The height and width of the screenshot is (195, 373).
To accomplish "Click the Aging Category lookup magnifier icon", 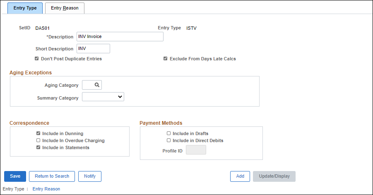I will (x=97, y=85).
